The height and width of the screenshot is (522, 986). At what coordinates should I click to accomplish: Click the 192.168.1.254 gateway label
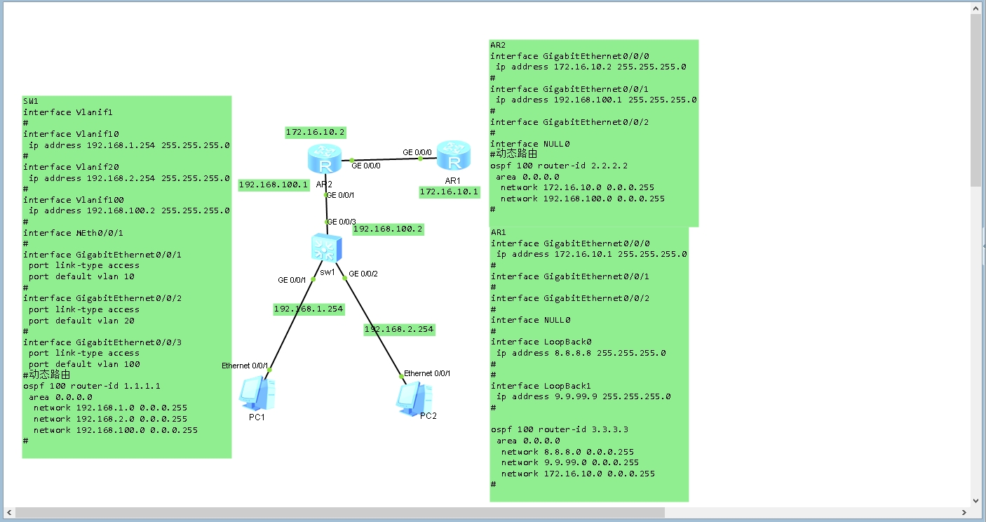(x=309, y=309)
